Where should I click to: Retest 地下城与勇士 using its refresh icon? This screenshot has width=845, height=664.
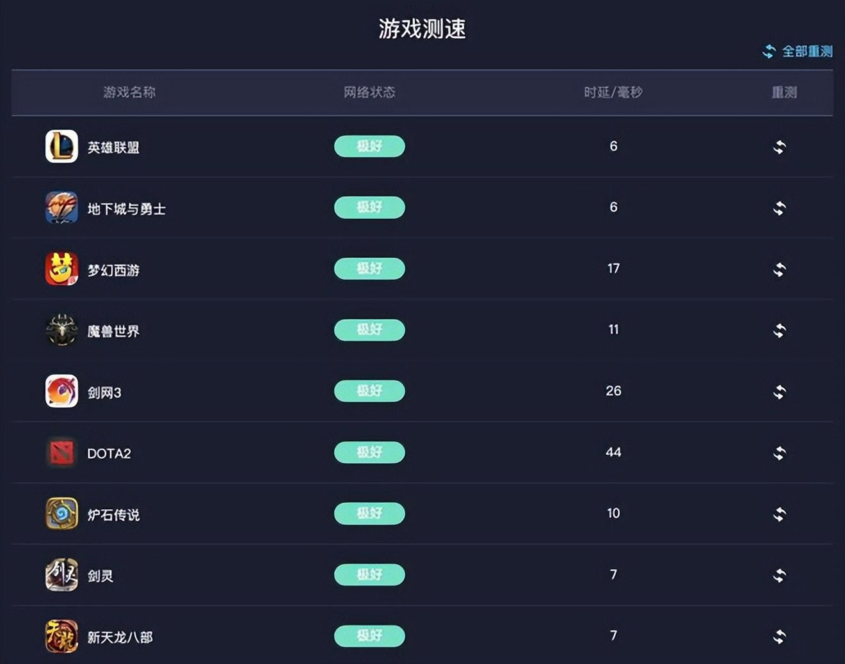[x=779, y=208]
